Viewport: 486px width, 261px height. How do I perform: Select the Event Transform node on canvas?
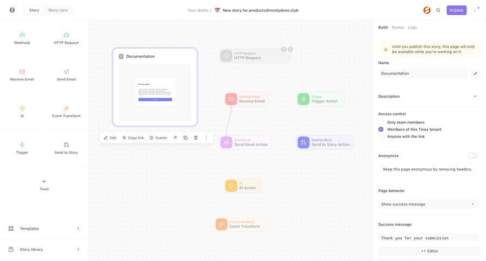(x=241, y=224)
